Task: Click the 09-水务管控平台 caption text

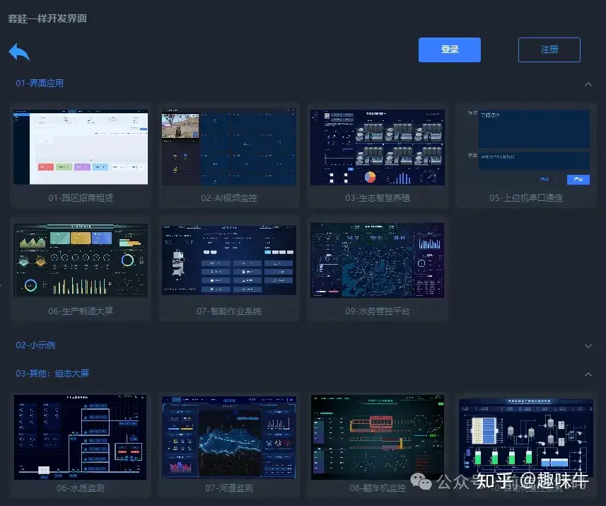Action: tap(378, 311)
